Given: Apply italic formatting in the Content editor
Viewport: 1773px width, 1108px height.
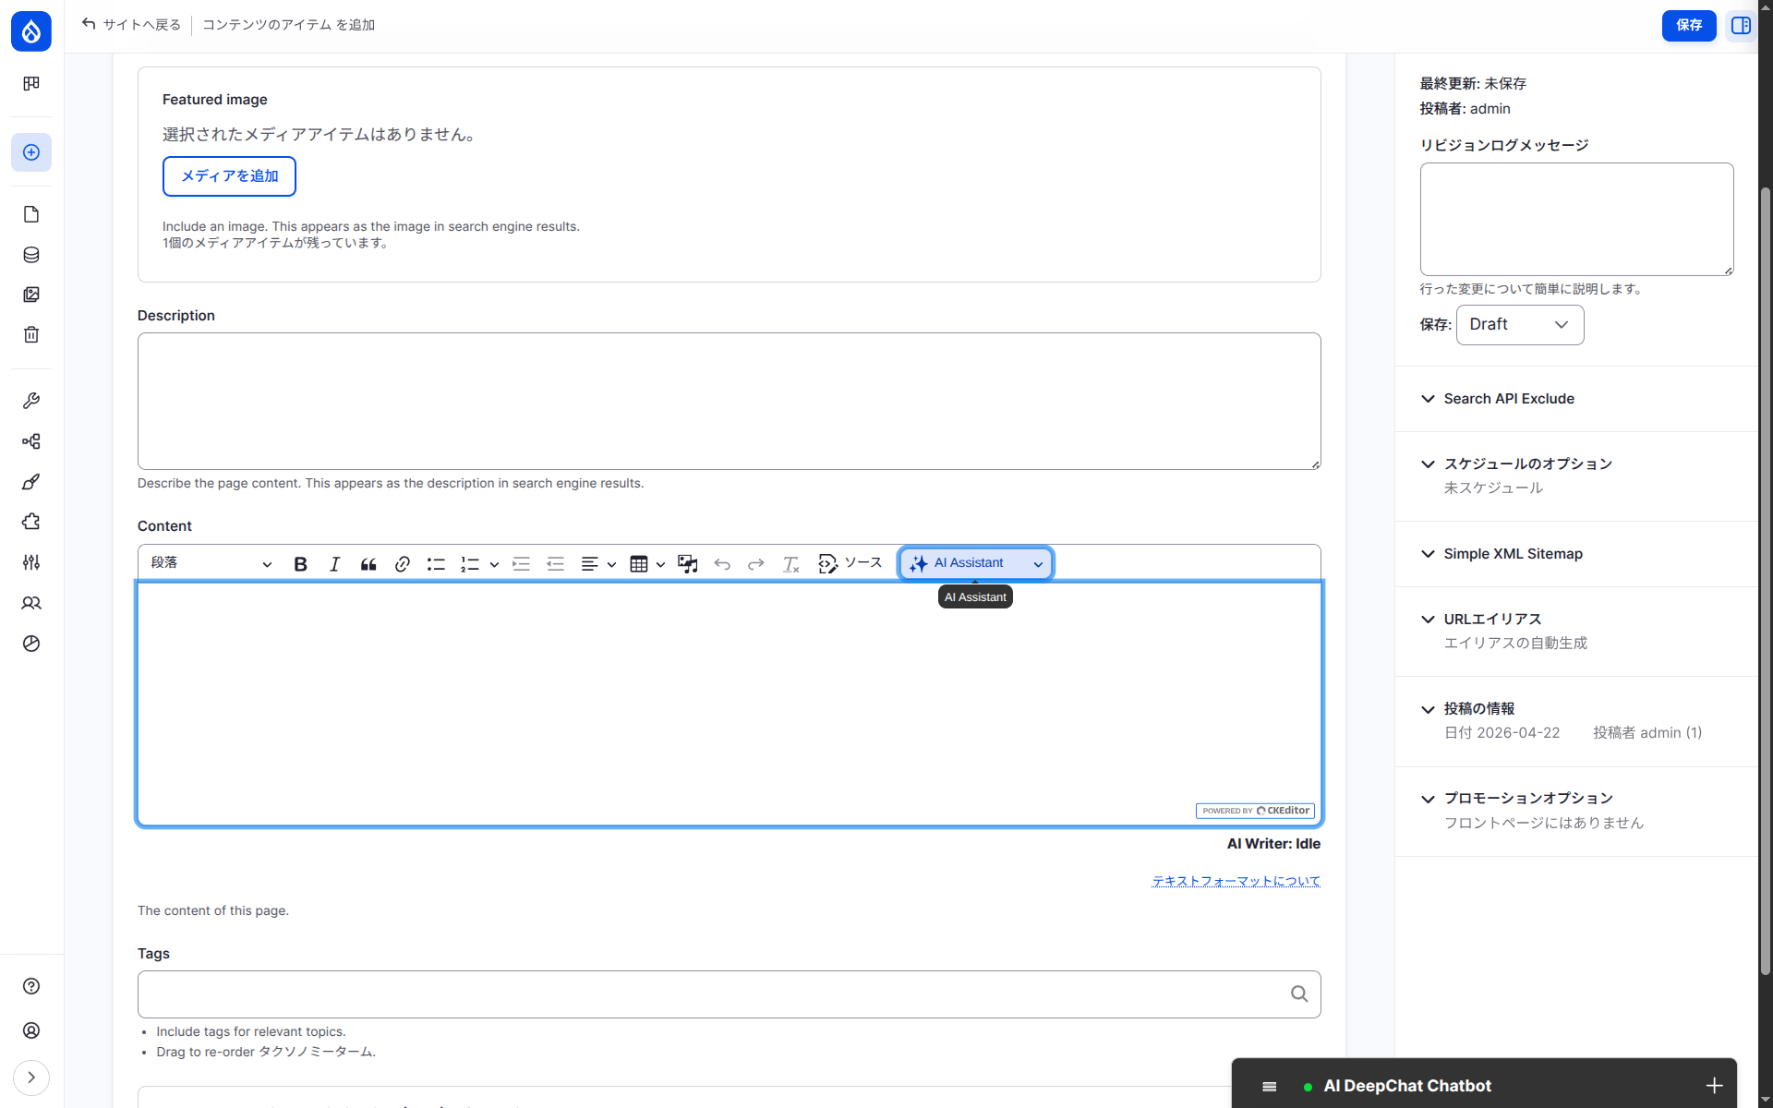Looking at the screenshot, I should coord(334,564).
